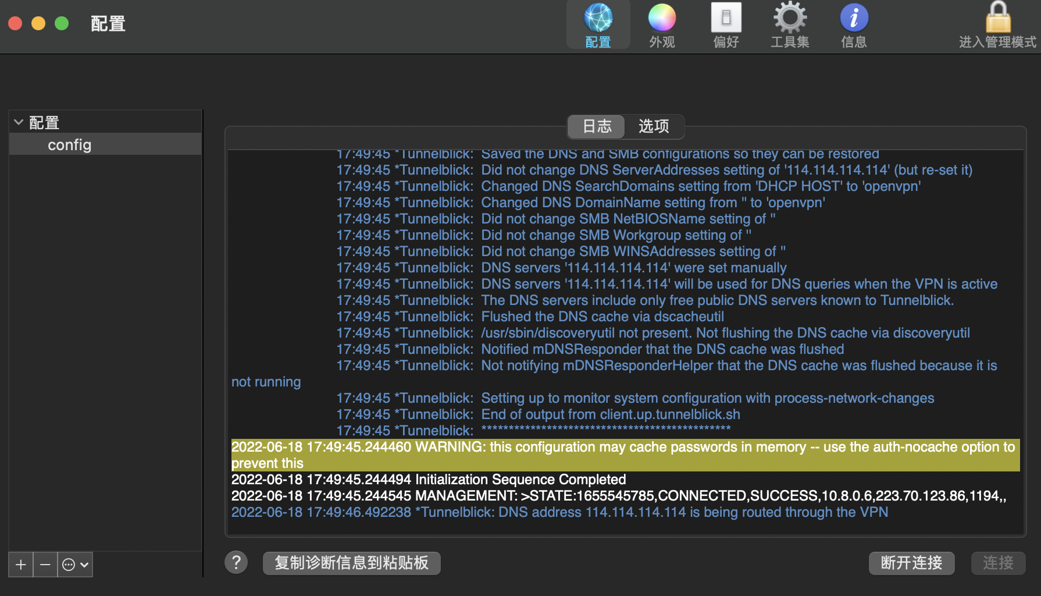This screenshot has height=596, width=1041.
Task: Click the Setting up to monitor system configuration line
Action: coord(636,398)
